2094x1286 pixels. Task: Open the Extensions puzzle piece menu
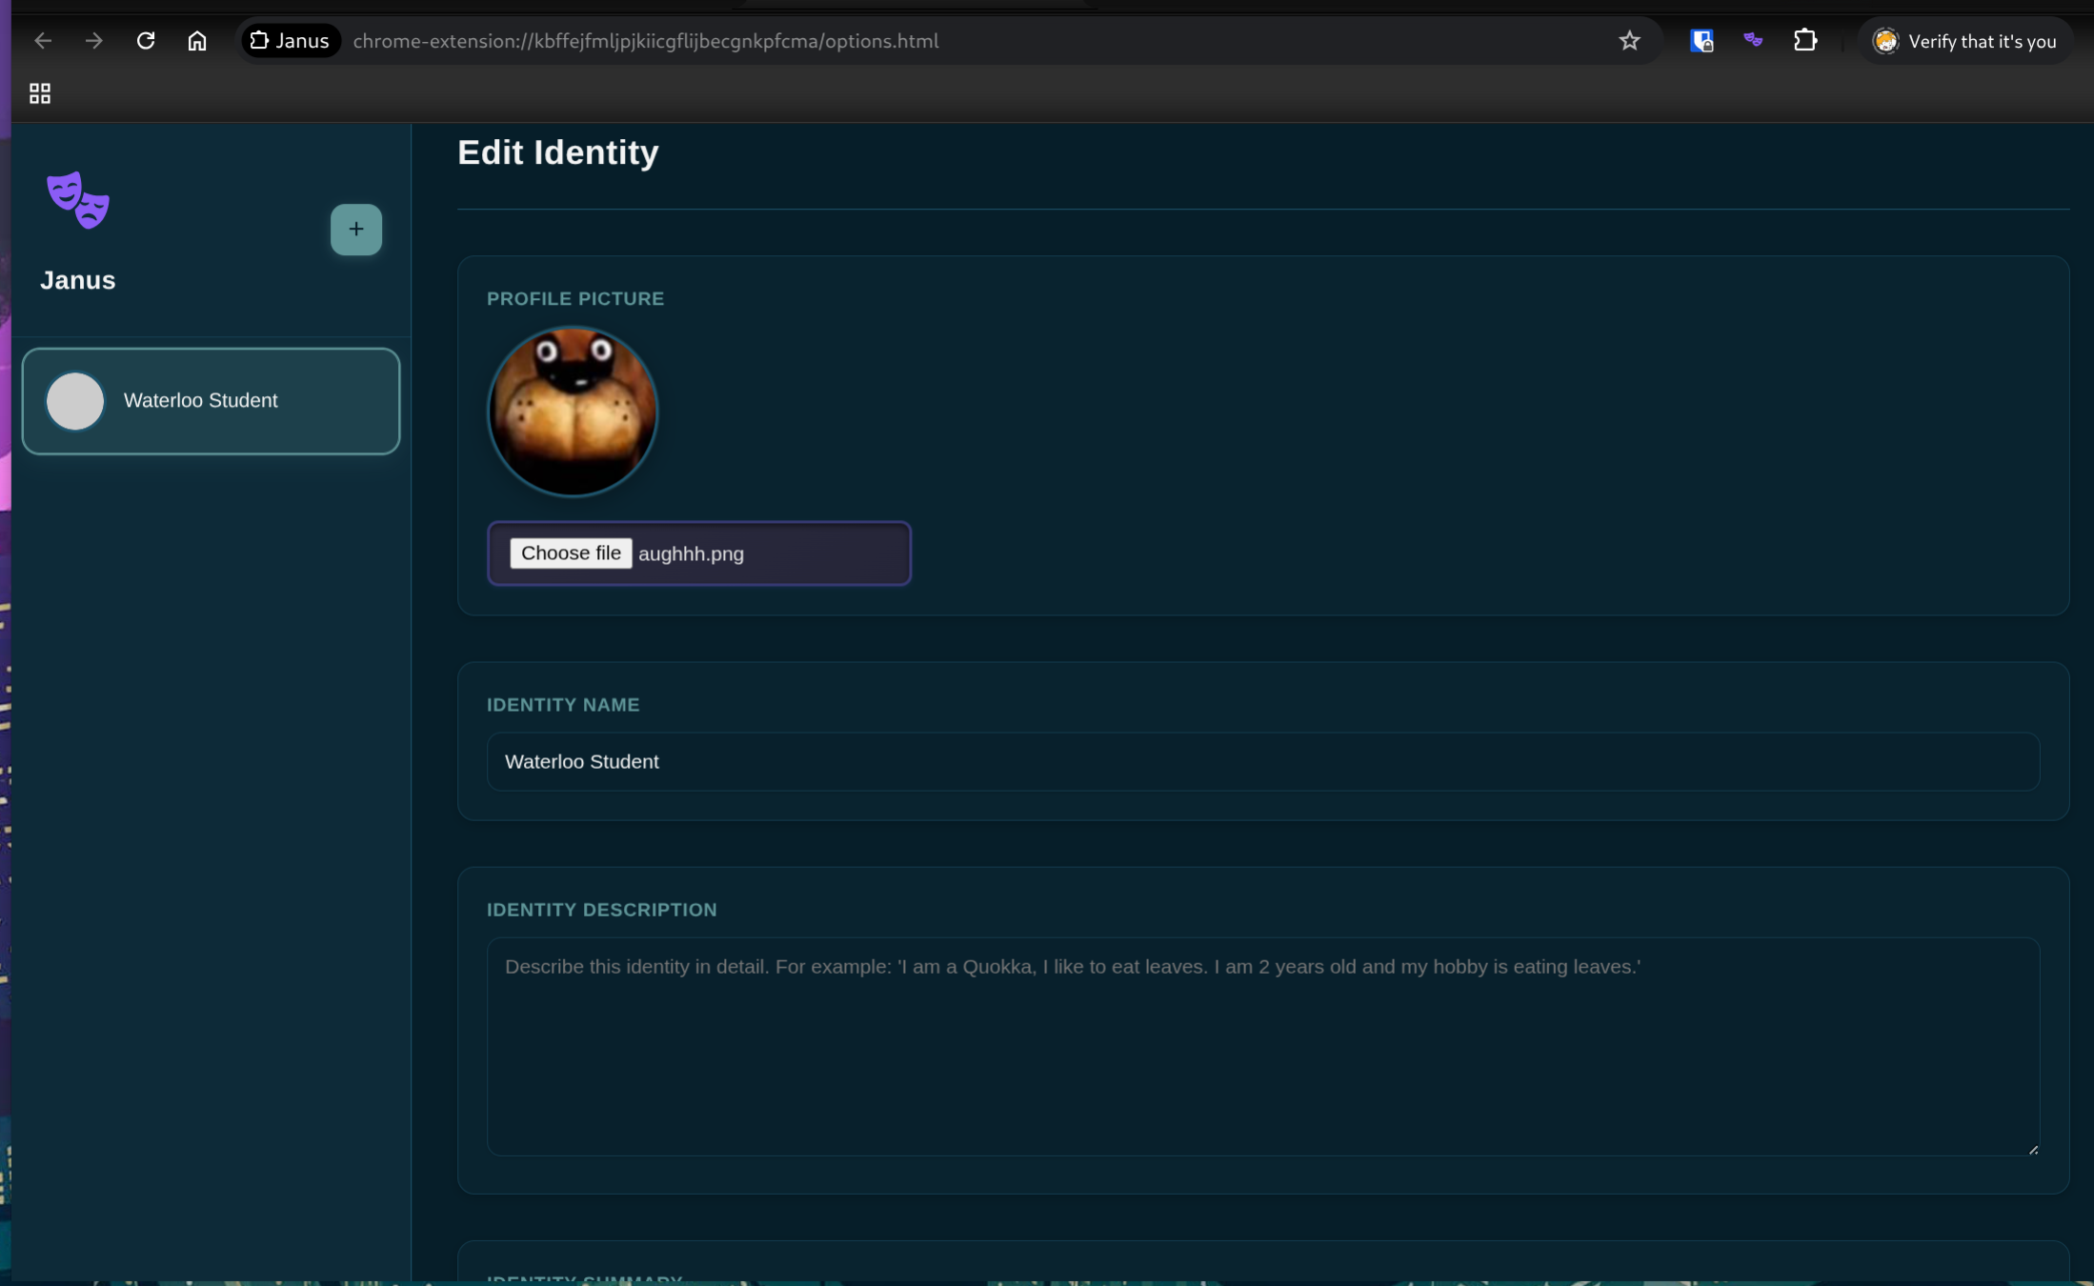(1804, 41)
